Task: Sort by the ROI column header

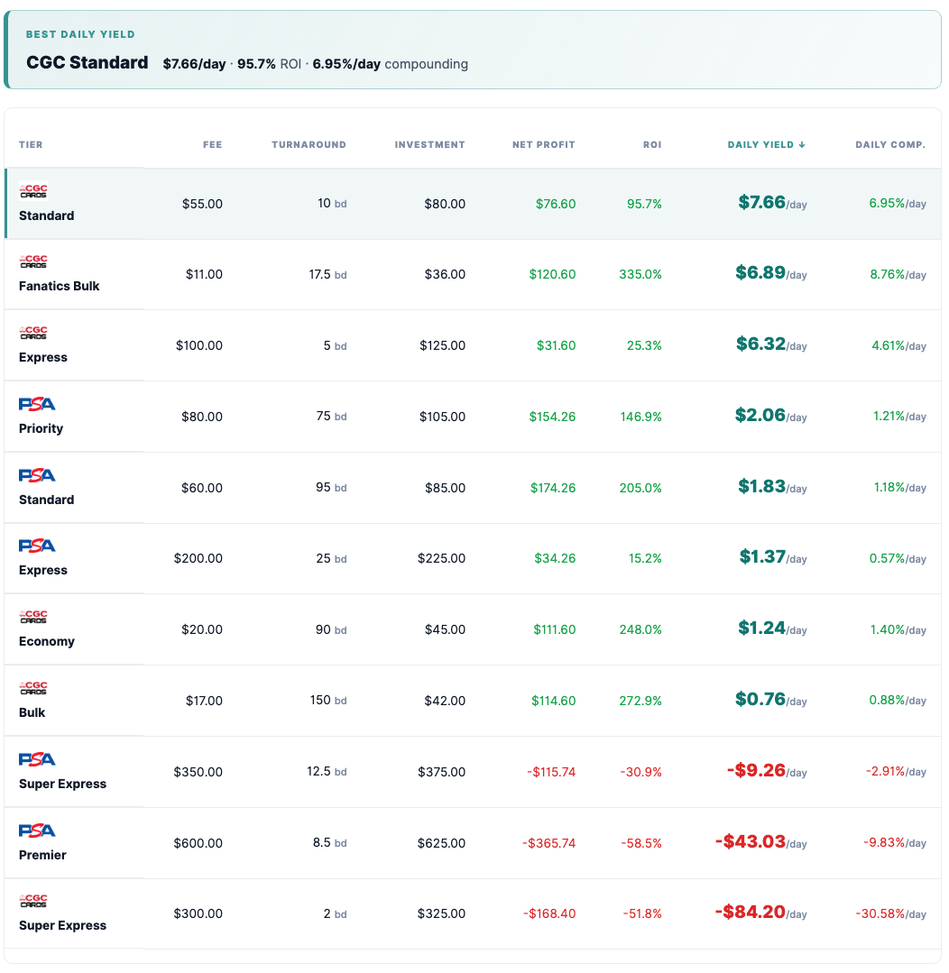Action: [652, 144]
